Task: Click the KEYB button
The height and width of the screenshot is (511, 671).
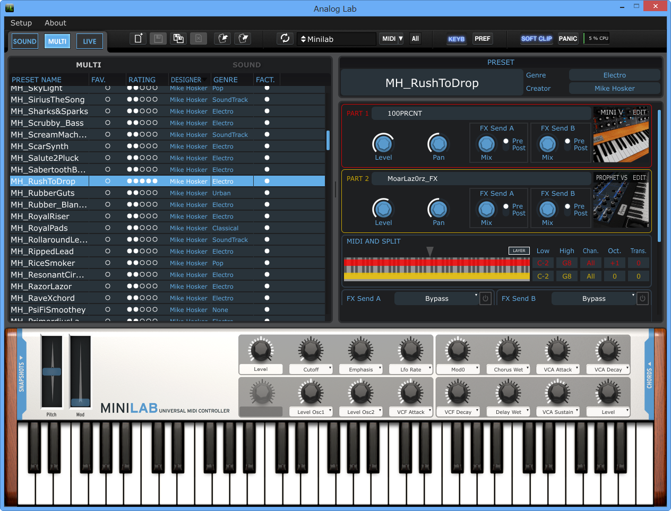Action: coord(456,39)
